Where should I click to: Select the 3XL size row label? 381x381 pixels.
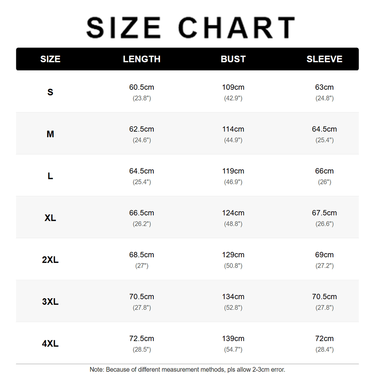(50, 301)
